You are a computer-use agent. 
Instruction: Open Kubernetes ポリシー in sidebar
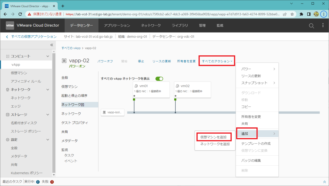(x=27, y=173)
